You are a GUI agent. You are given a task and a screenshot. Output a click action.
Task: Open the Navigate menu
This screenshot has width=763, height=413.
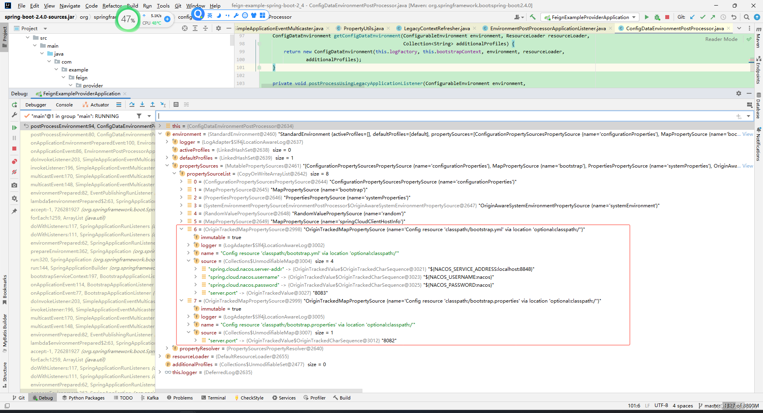(70, 6)
